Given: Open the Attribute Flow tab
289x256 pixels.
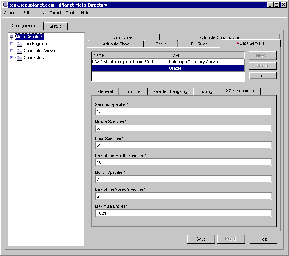Looking at the screenshot, I should pos(116,44).
